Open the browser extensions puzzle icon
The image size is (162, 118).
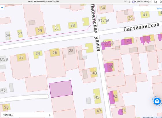(156, 2)
